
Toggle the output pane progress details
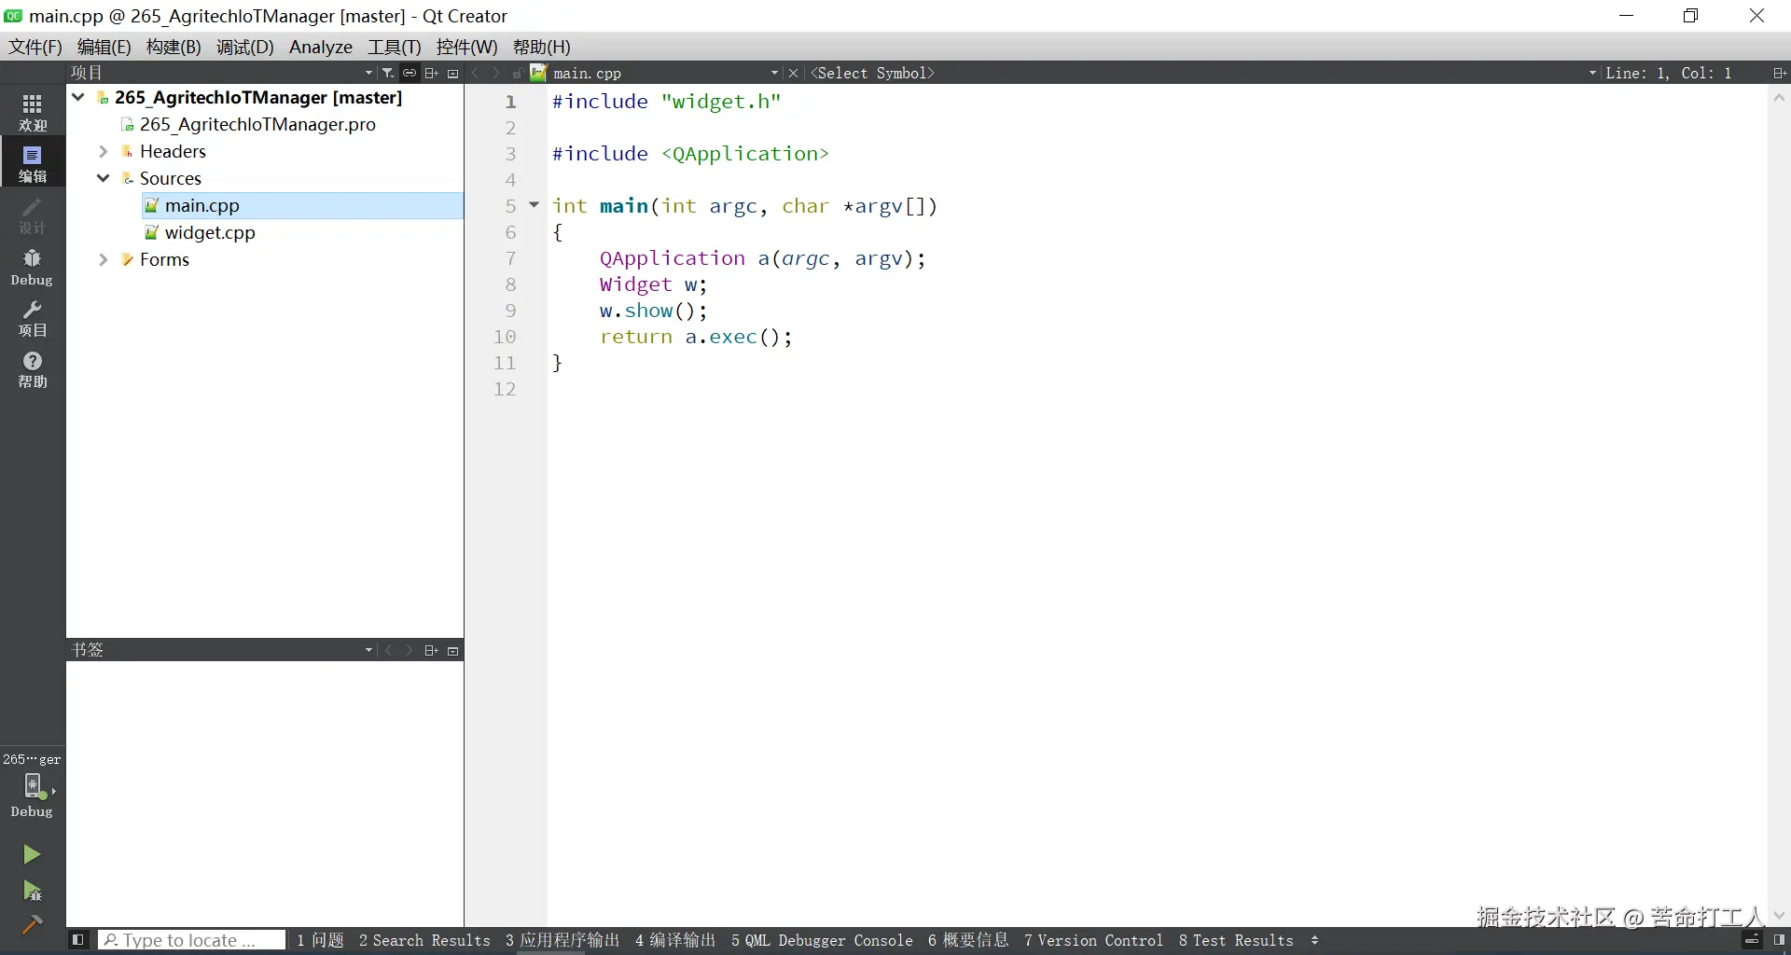click(x=1752, y=940)
